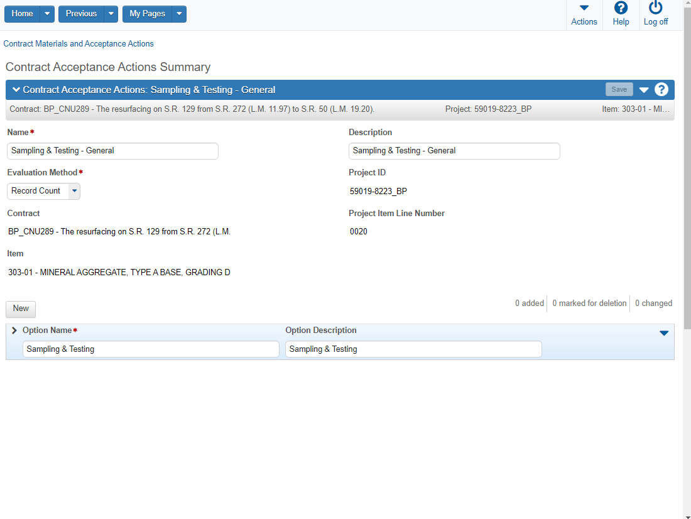This screenshot has height=519, width=691.
Task: Expand the Sampling & Testing option row
Action: (x=14, y=331)
